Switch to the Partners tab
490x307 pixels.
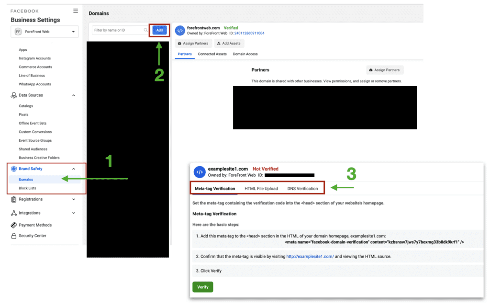tap(185, 54)
